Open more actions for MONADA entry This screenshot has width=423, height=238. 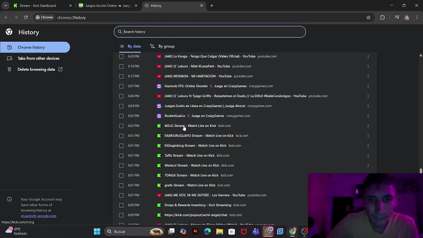click(x=368, y=76)
